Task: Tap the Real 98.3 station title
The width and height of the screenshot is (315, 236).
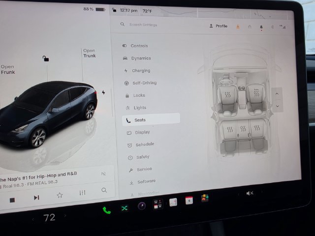Action: (x=30, y=184)
